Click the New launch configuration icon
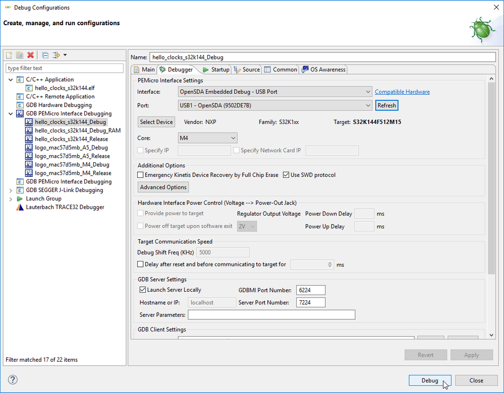 coord(9,55)
